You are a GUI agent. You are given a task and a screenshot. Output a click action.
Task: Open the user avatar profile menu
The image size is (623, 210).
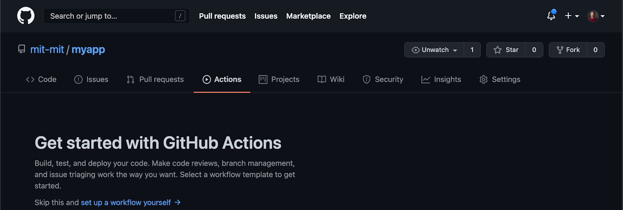[x=595, y=16]
